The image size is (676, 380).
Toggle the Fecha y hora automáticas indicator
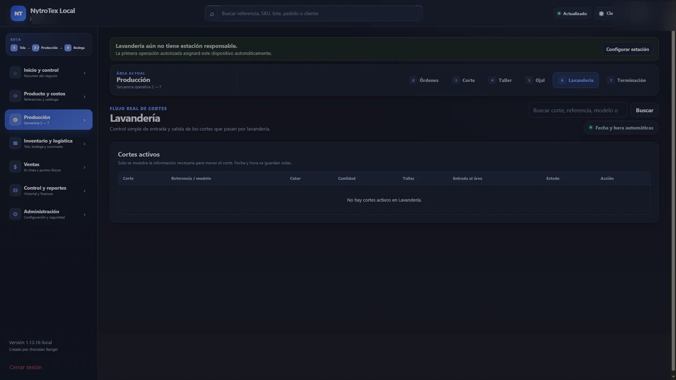621,128
